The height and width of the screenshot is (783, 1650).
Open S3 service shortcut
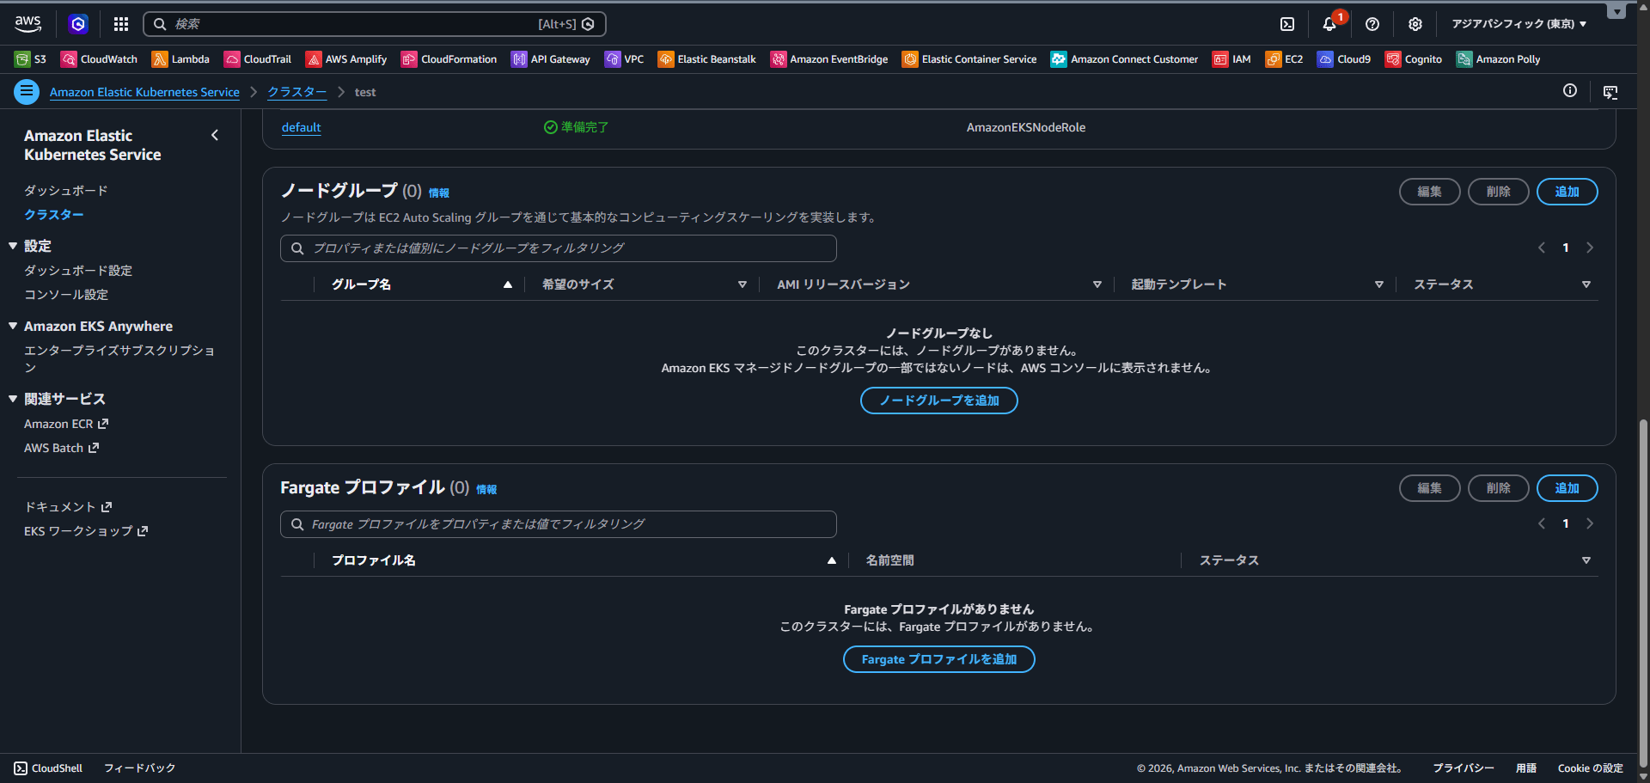31,59
